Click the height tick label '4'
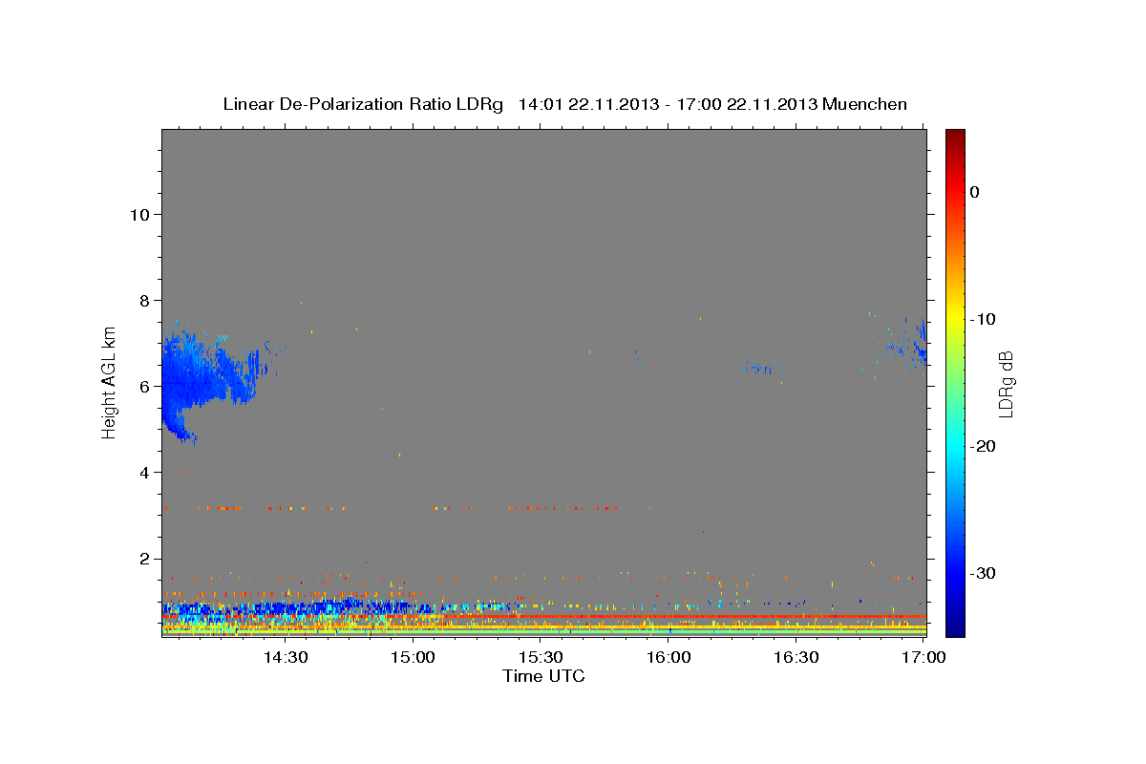The image size is (1146, 764). point(144,472)
